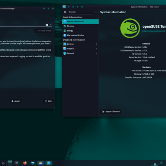Image resolution: width=166 pixels, height=166 pixels.
Task: Open the Kvantum theme dropdown arrow
Action: pos(51,24)
